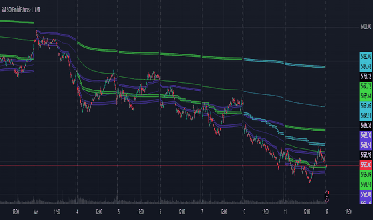The image size is (373, 220).
Task: Click the 5 date label on time axis
Action: pos(119,212)
